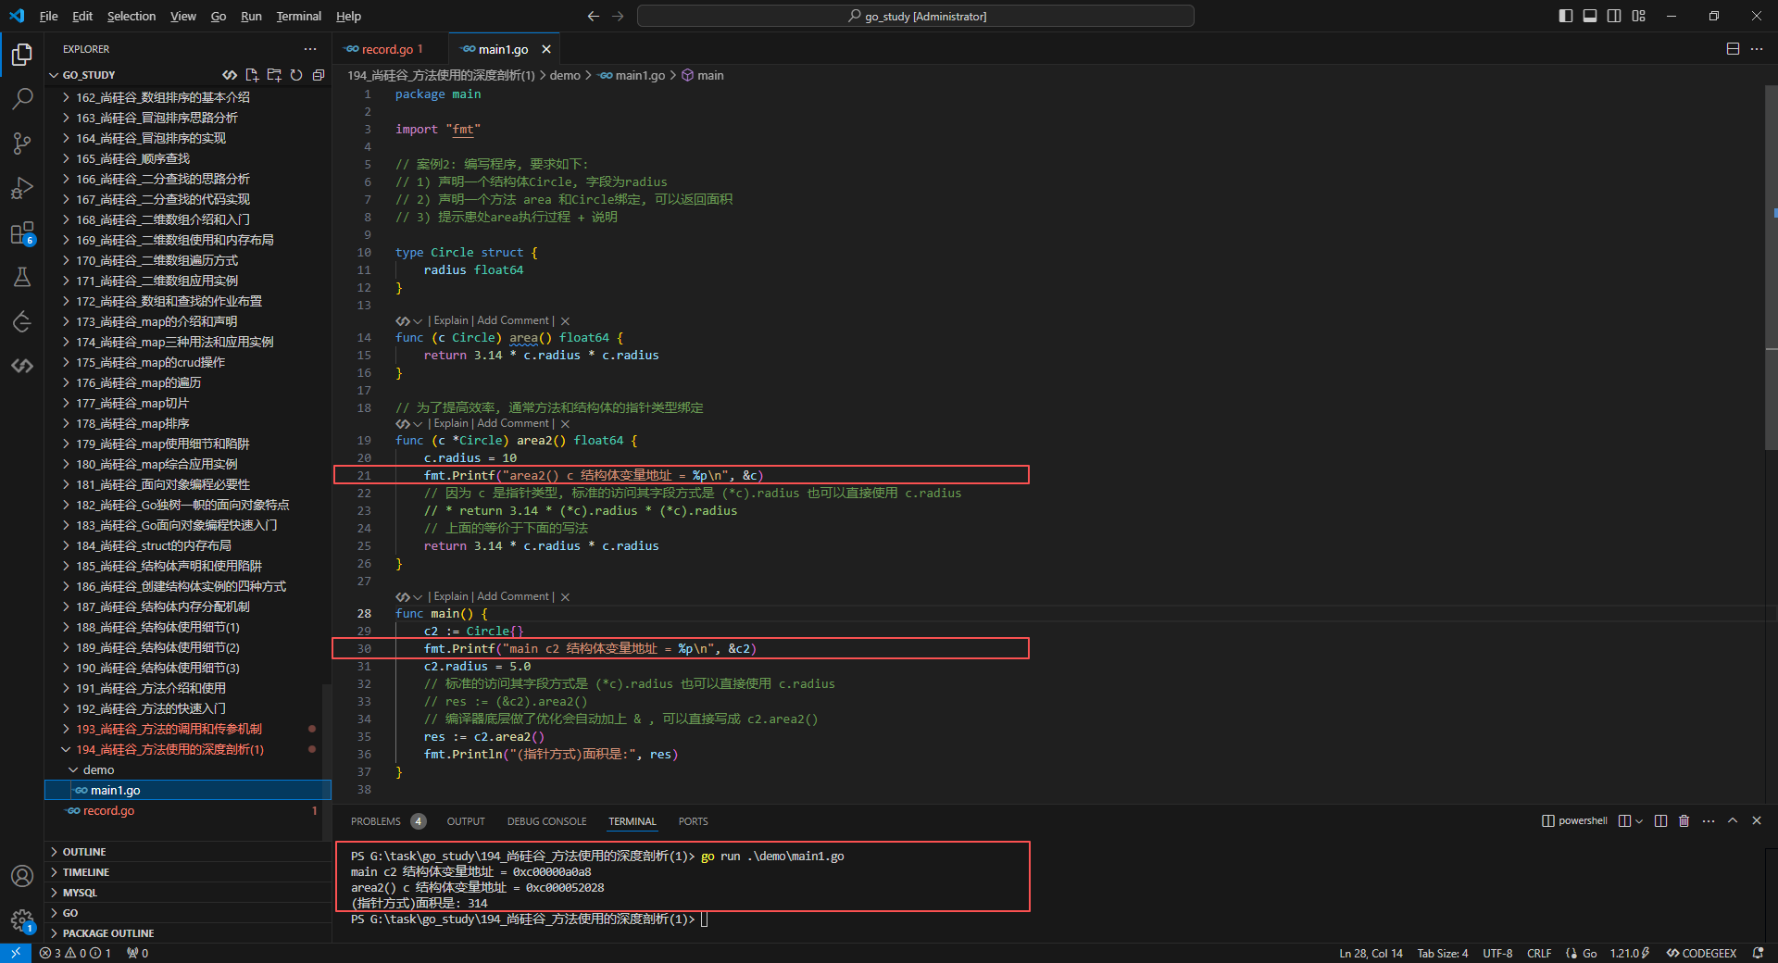Collapse all folders in Explorer
Viewport: 1778px width, 963px height.
(x=319, y=75)
